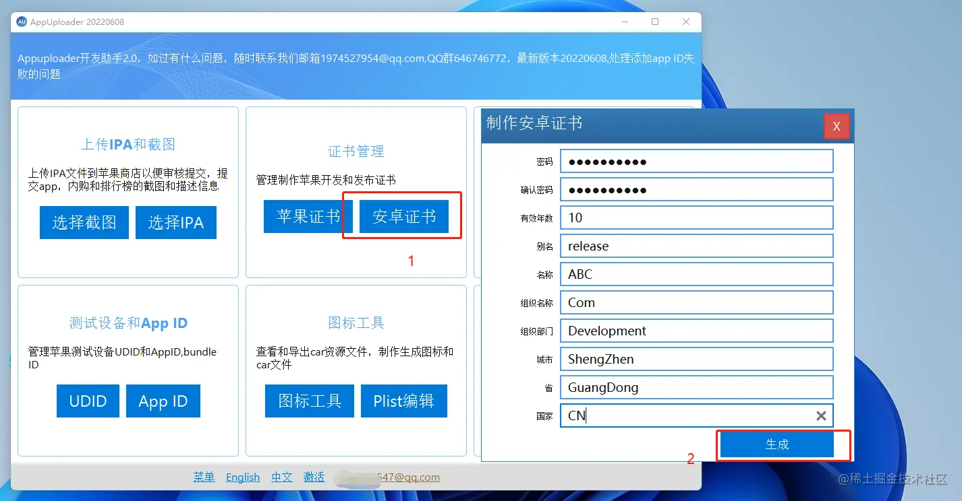962x501 pixels.
Task: Clear the 国家 country field
Action: pos(821,415)
